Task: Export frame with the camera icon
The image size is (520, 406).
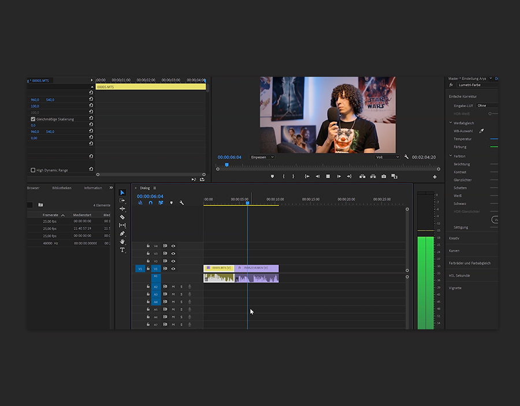Action: 384,176
